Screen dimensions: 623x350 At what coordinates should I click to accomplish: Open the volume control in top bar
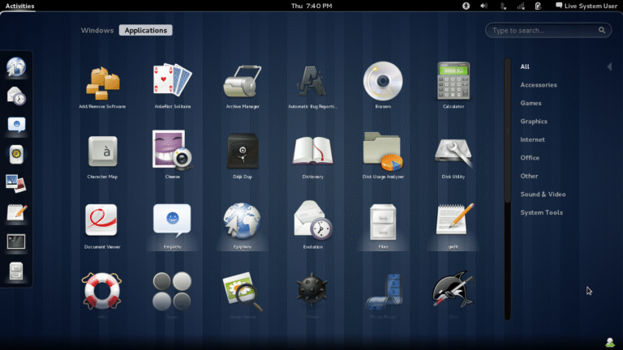[x=483, y=6]
